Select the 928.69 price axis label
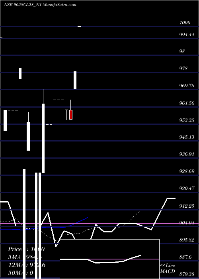Screen dimensions: 199x279 click(187, 171)
